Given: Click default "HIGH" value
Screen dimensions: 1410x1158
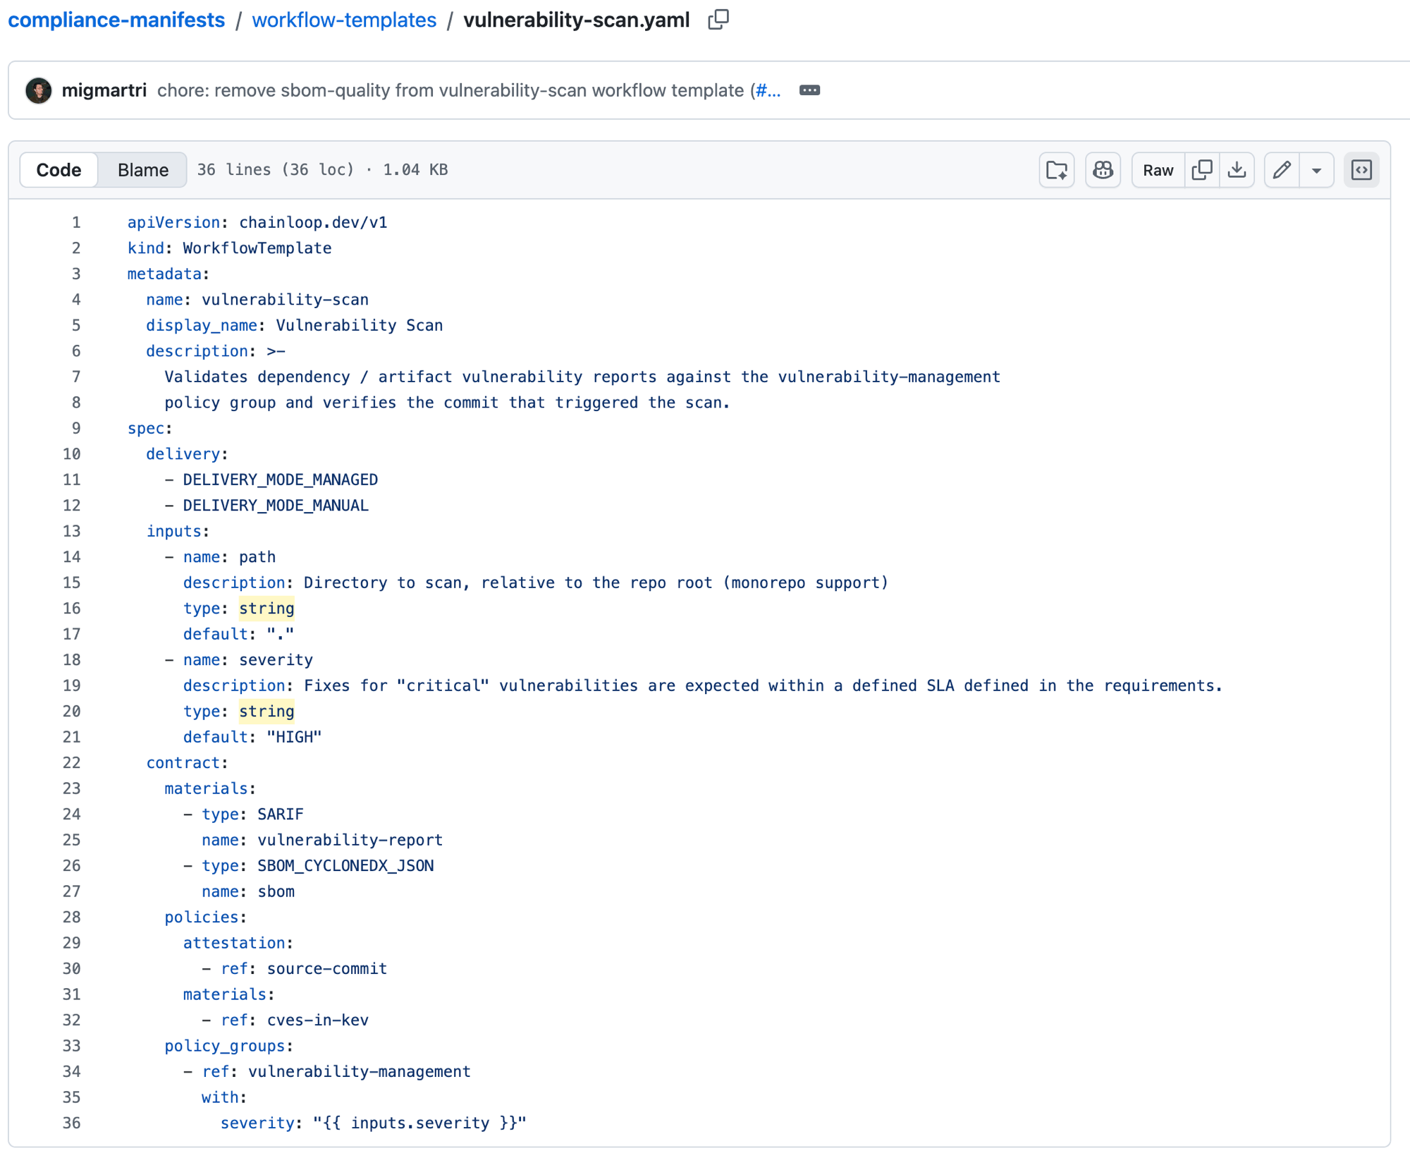Looking at the screenshot, I should [294, 738].
